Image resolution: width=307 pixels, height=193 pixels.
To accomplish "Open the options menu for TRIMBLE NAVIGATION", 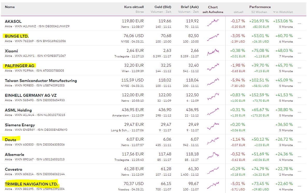I will tap(299, 186).
